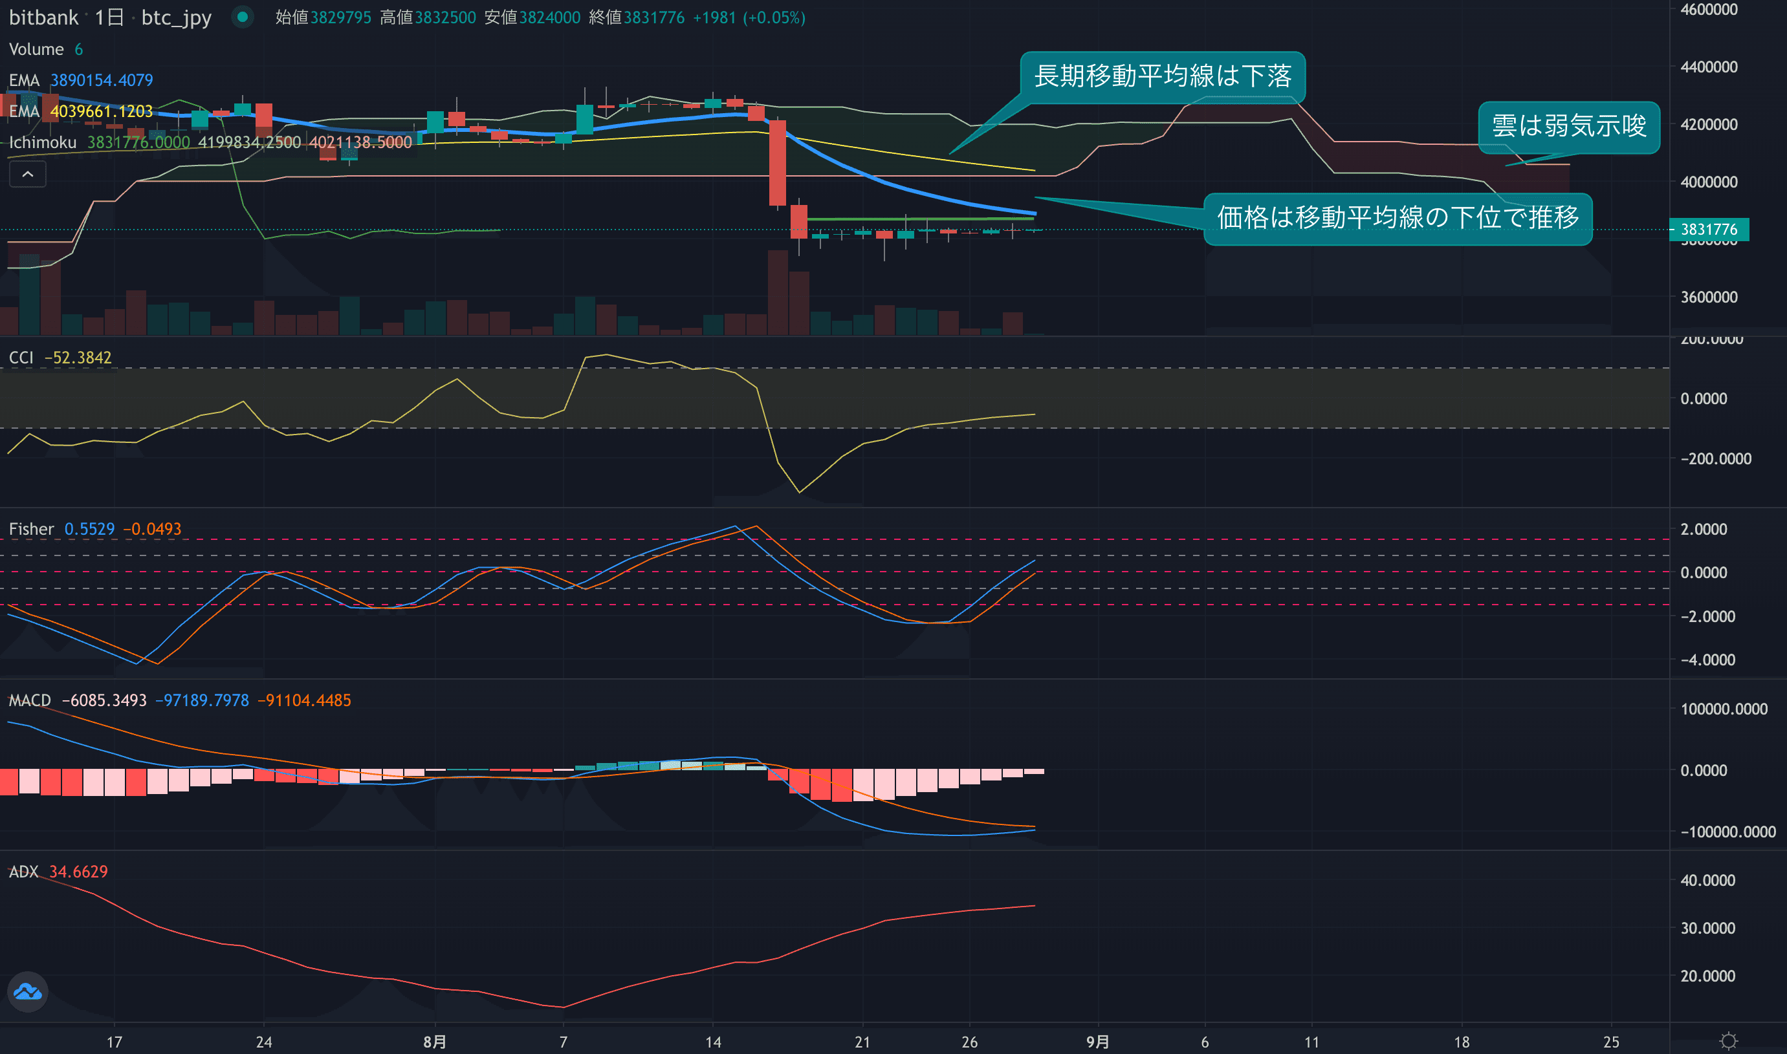This screenshot has height=1054, width=1787.
Task: Click the current price label 3831776
Action: [1708, 230]
